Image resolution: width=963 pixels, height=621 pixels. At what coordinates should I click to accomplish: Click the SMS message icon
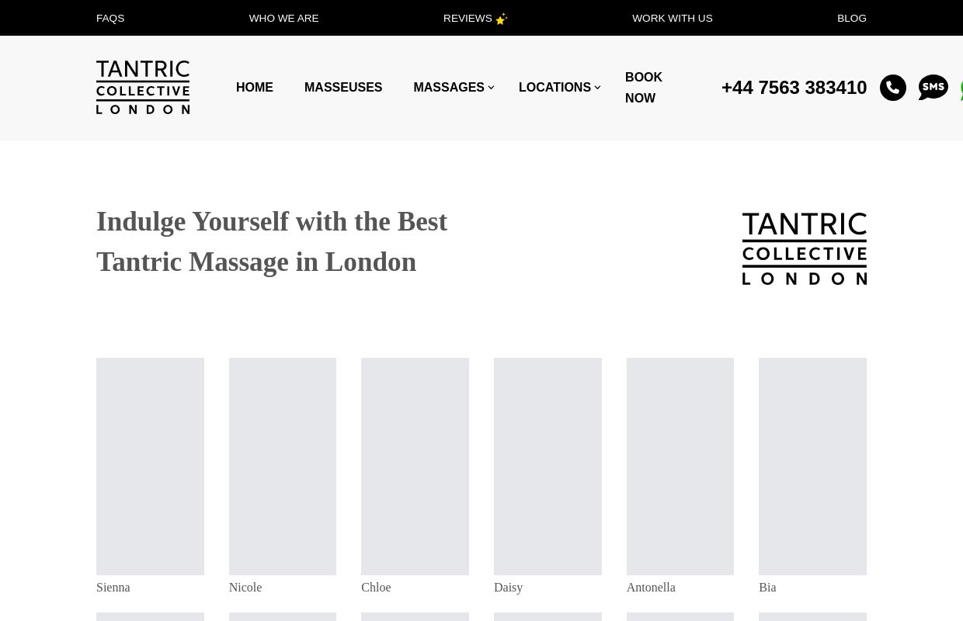pyautogui.click(x=933, y=88)
